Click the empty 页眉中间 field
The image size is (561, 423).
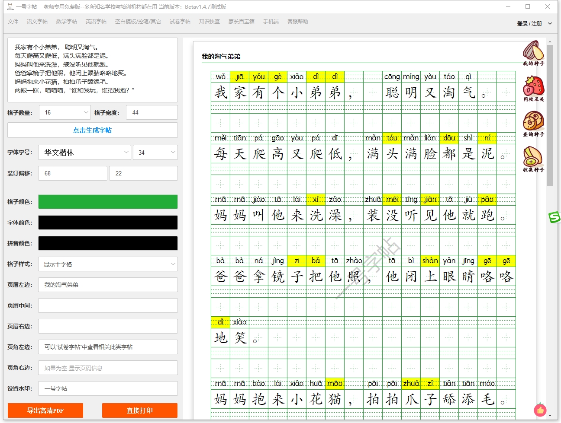coord(108,305)
